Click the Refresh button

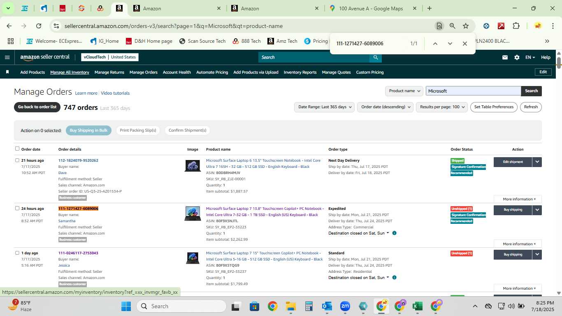[531, 107]
